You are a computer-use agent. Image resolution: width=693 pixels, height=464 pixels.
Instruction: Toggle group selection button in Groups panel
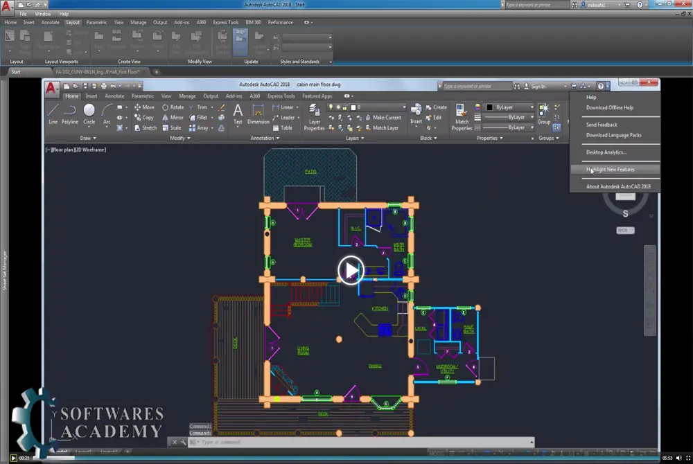(x=556, y=127)
